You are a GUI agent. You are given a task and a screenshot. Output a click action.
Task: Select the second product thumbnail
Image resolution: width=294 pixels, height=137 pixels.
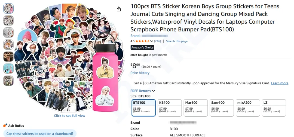point(8,20)
